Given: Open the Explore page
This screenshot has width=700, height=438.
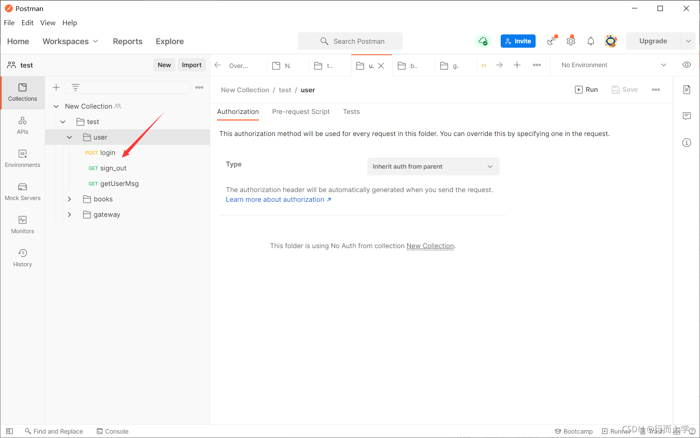Looking at the screenshot, I should (170, 42).
